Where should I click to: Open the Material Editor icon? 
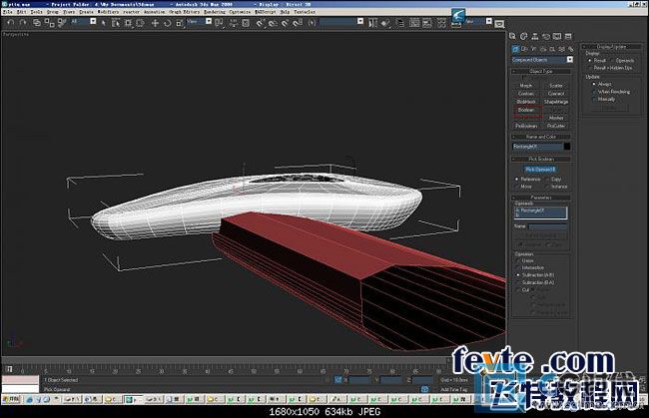tap(441, 23)
